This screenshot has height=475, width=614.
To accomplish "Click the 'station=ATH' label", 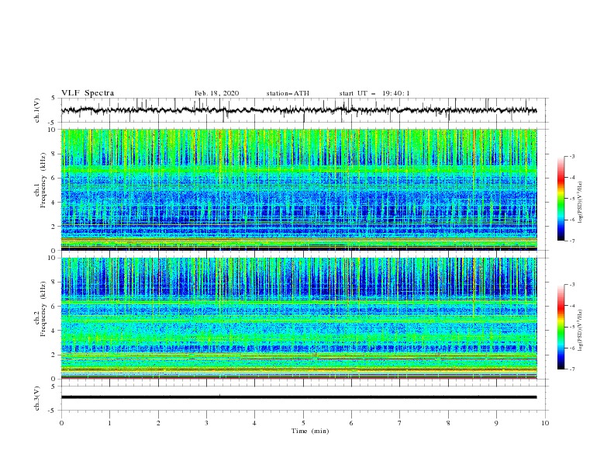I will [288, 93].
